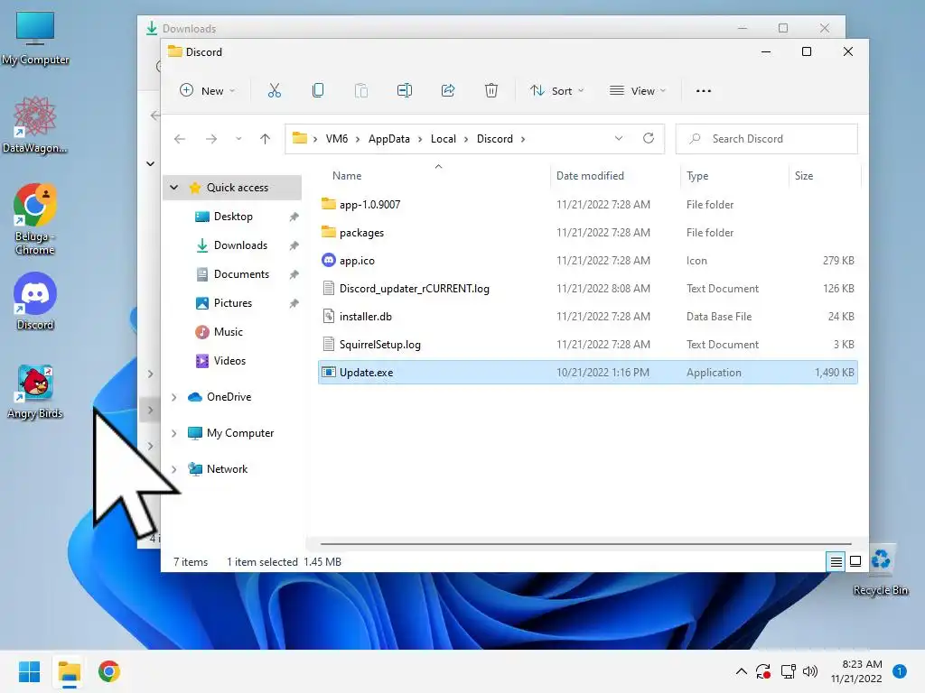Viewport: 925px width, 693px height.
Task: Go back with the left arrow
Action: [180, 139]
